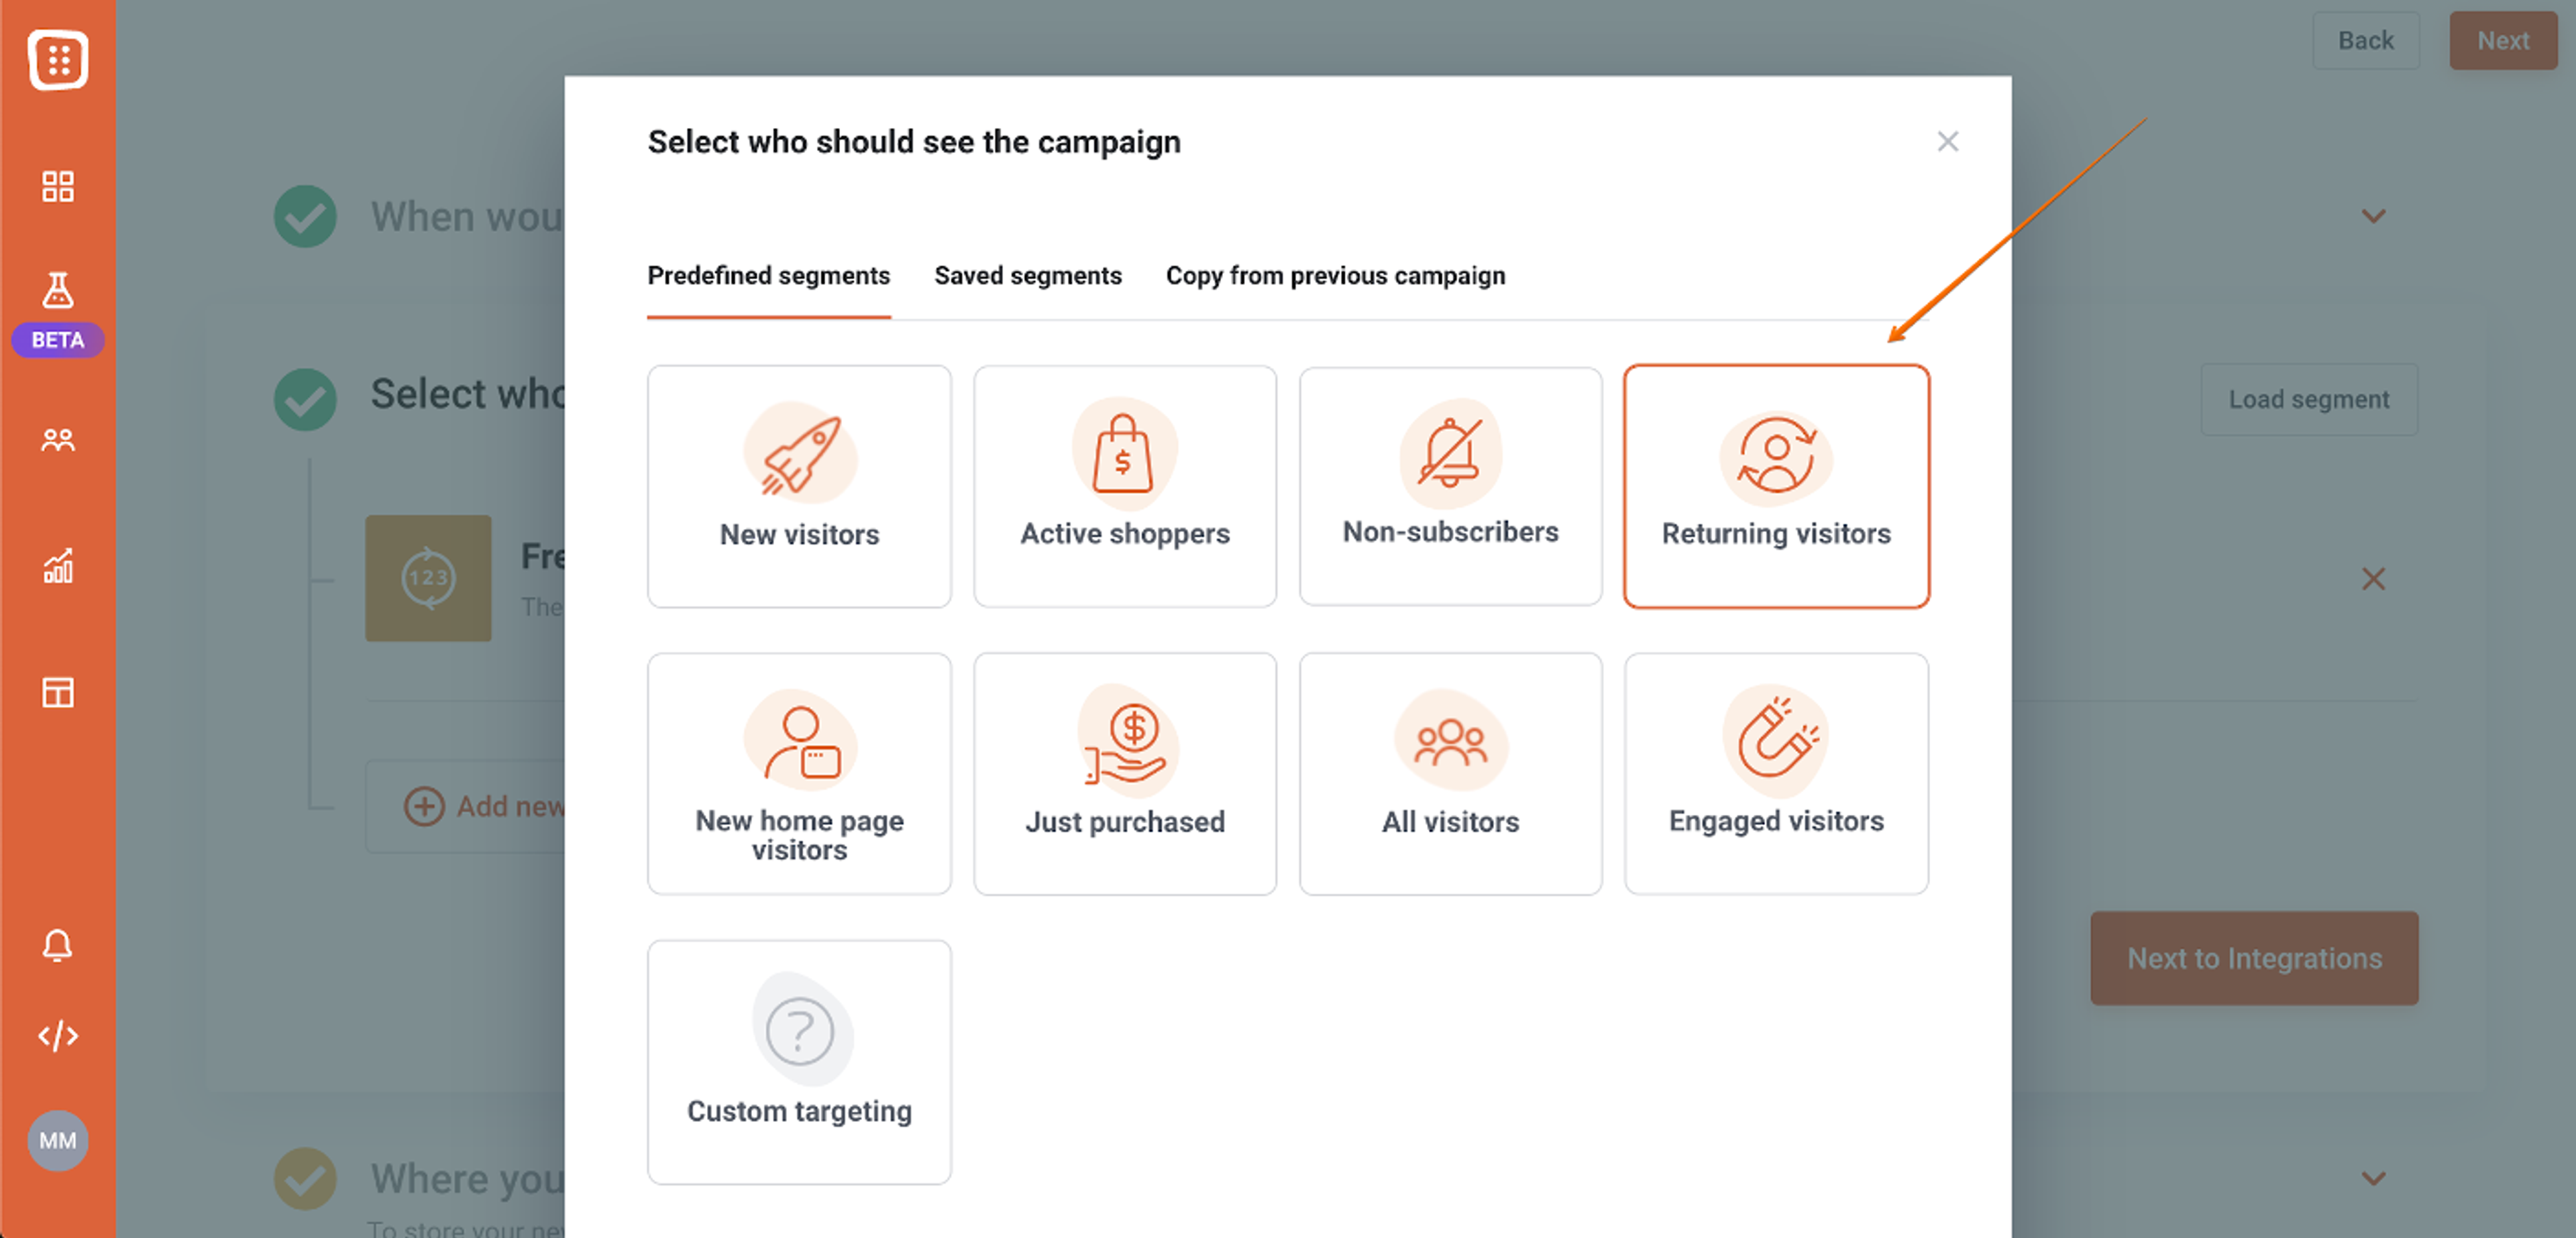Open notifications via the bell icon

[x=57, y=945]
